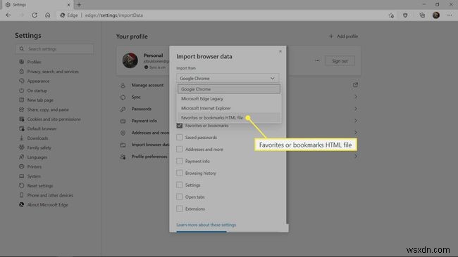458x257 pixels.
Task: Select Favorites or bookmarks HTML file option
Action: [x=229, y=117]
